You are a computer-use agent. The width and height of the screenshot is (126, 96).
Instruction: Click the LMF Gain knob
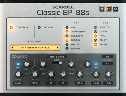(43, 64)
